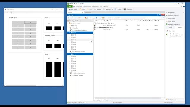Open the Edit menu in ETS

click(x=74, y=7)
